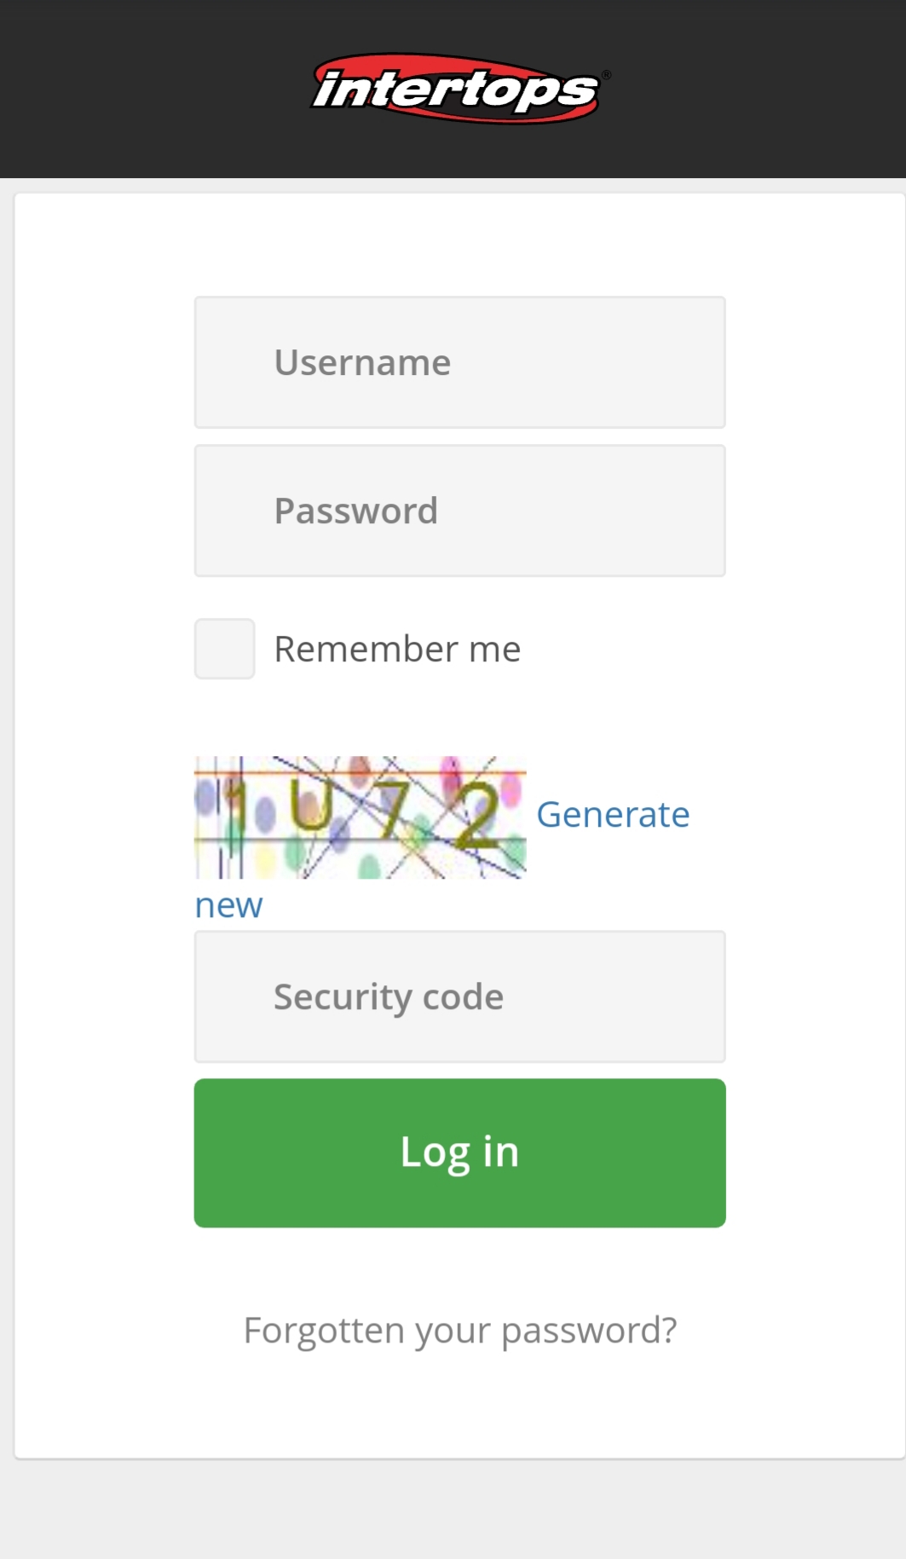Click the digit 7 in the captcha image
Image resolution: width=906 pixels, height=1559 pixels.
[x=394, y=808]
